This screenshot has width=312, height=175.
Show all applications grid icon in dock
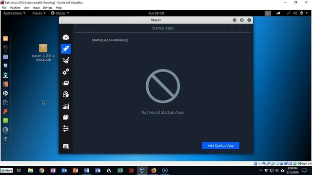(5, 139)
